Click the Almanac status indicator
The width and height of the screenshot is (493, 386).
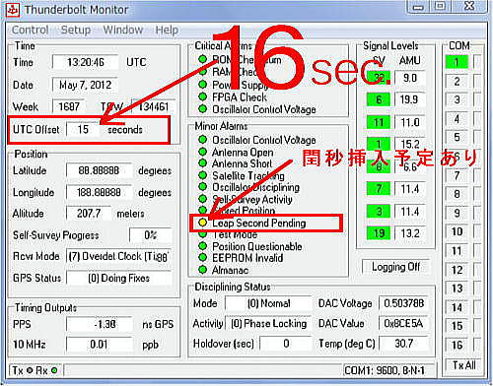coord(203,270)
